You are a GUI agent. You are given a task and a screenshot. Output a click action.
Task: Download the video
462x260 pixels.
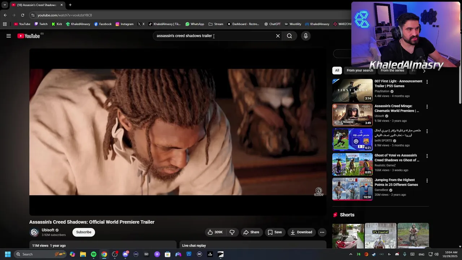click(x=301, y=232)
